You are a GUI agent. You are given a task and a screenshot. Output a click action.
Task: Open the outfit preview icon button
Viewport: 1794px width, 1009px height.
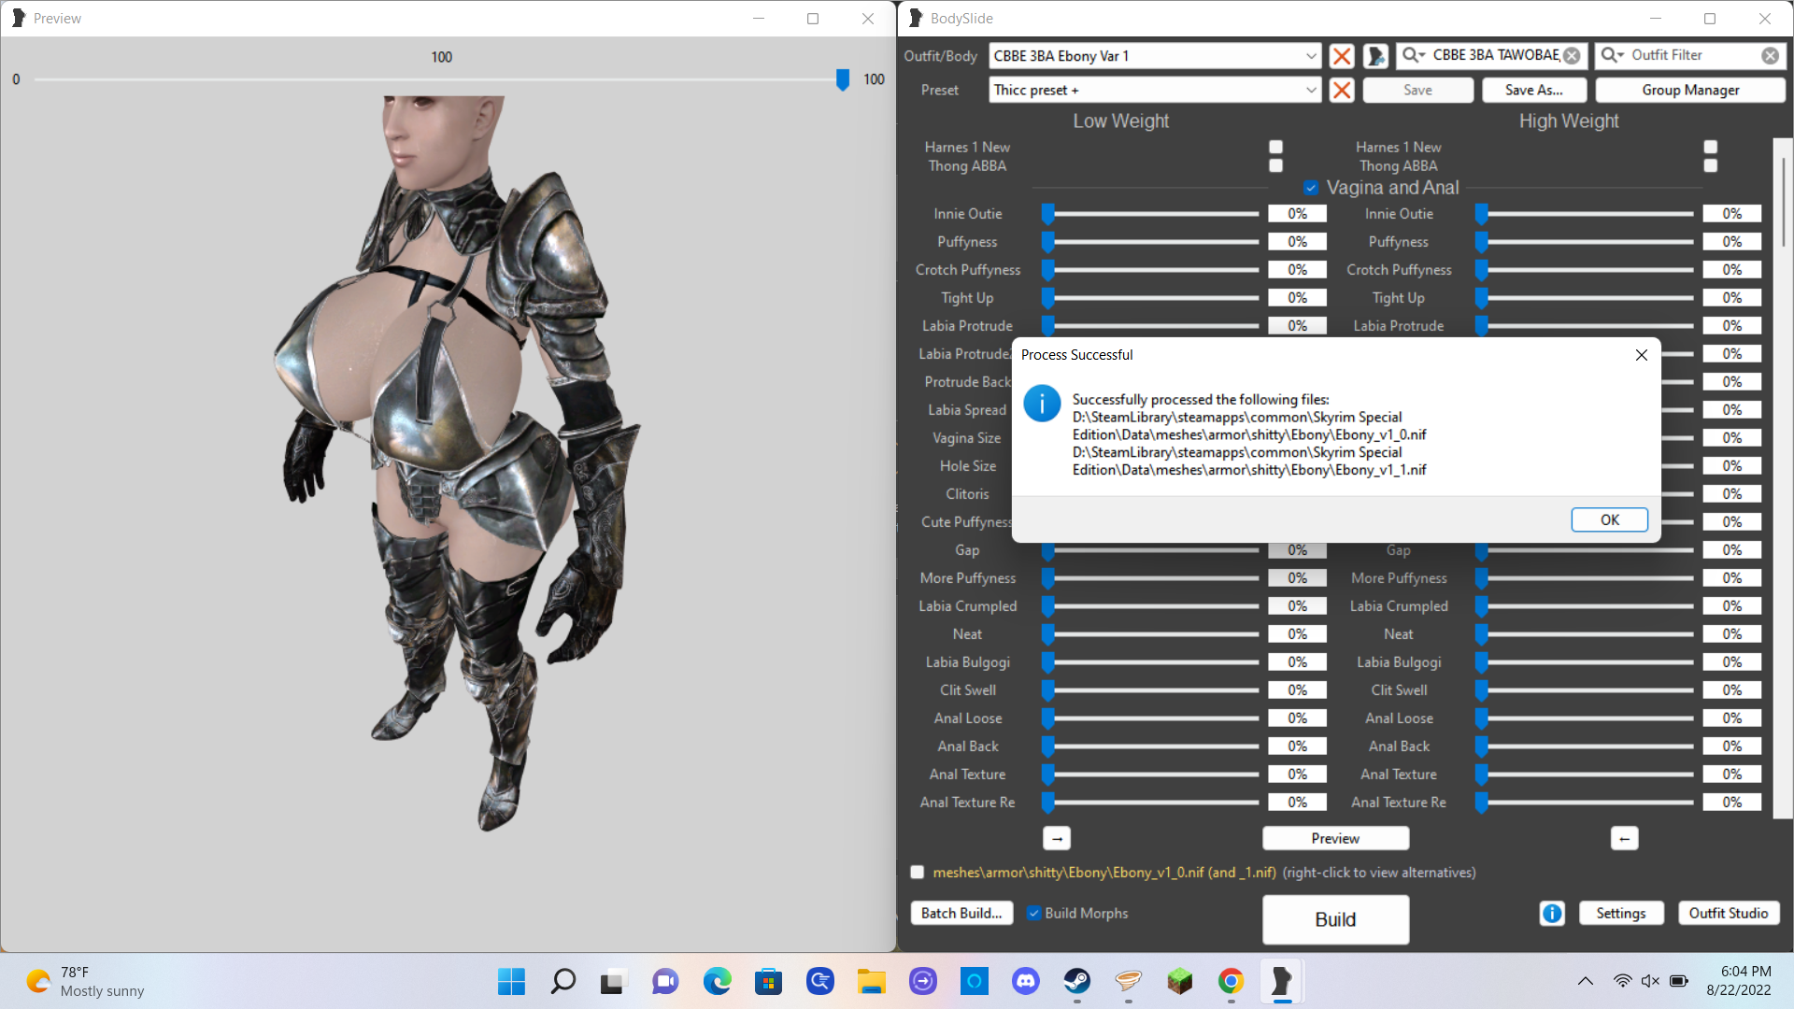pyautogui.click(x=1375, y=56)
